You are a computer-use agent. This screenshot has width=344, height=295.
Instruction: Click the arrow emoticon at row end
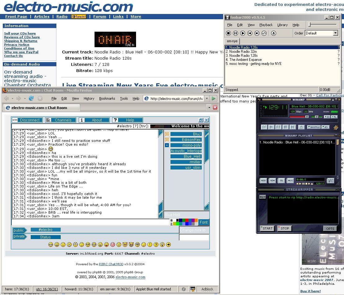(169, 244)
